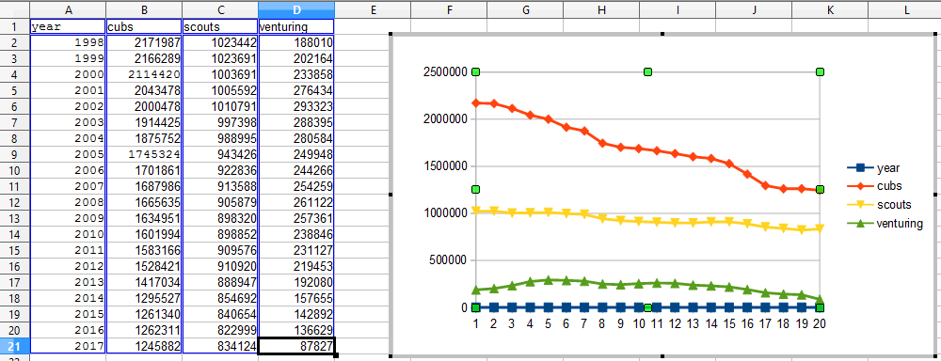Click blue square year legend marker

[x=860, y=168]
